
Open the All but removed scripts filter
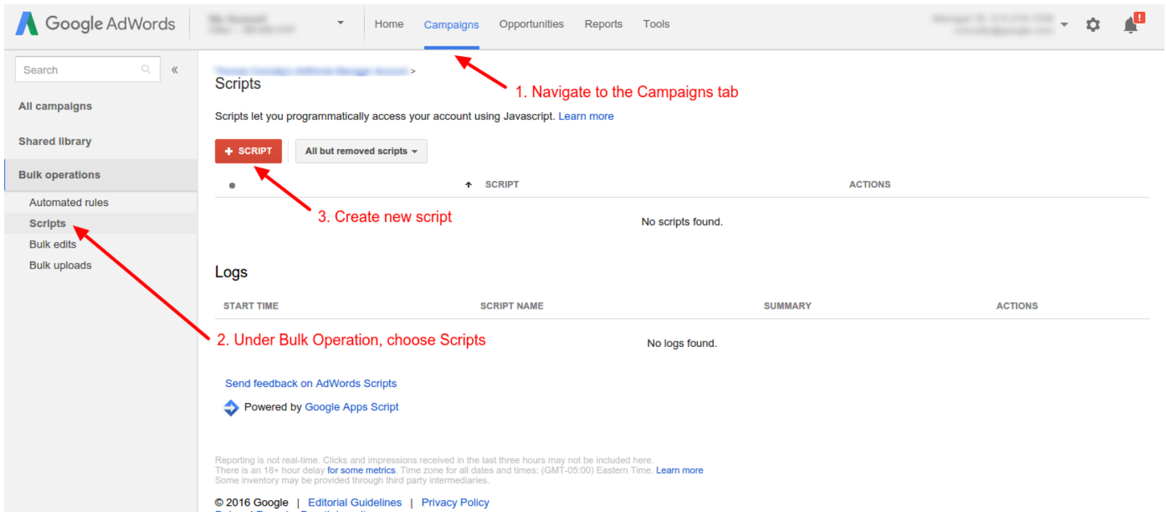361,151
